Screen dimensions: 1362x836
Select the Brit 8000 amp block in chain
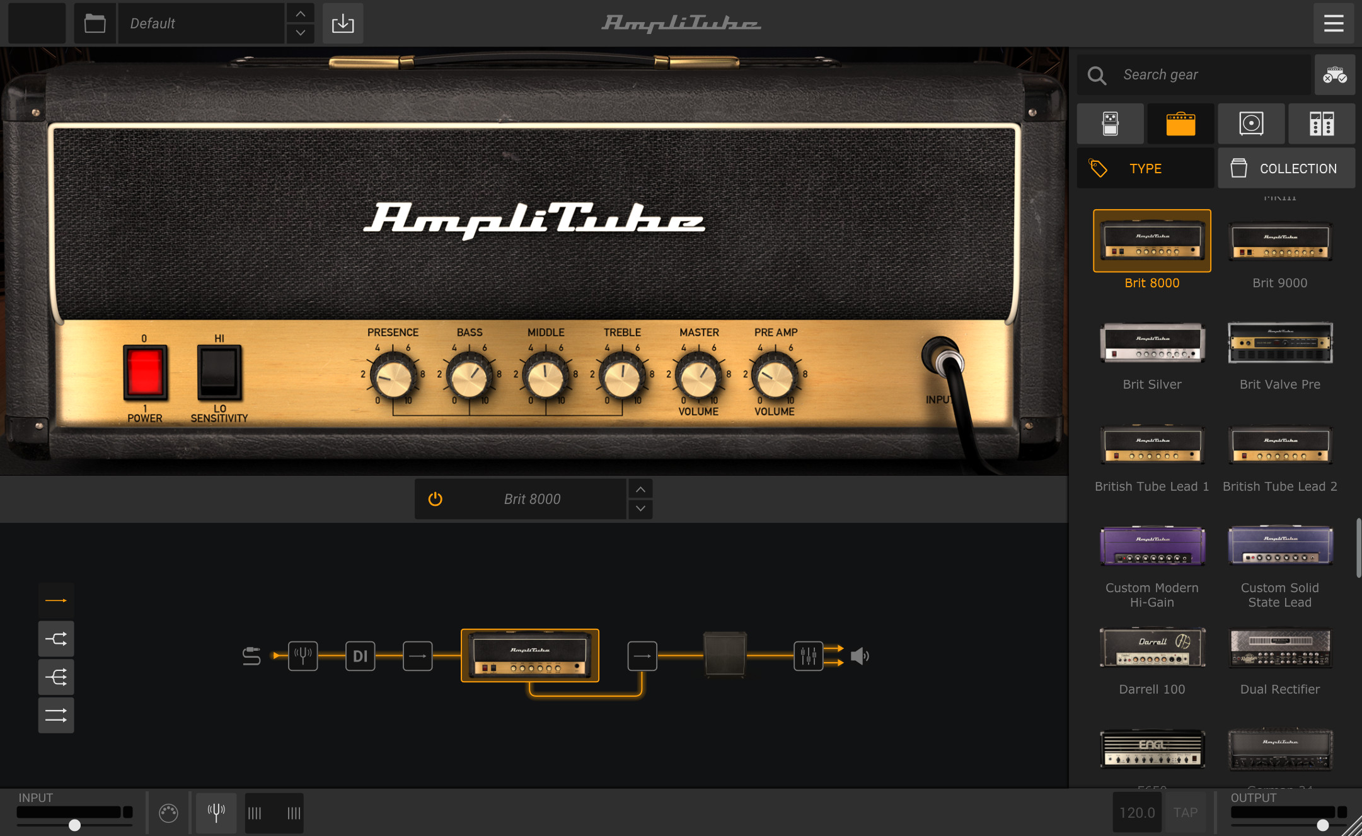tap(530, 656)
